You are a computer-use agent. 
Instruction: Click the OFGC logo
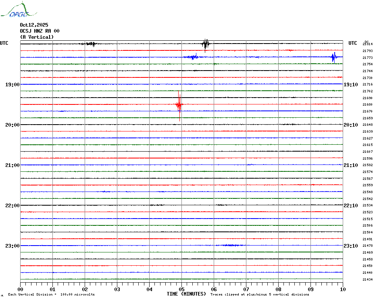coord(19,10)
